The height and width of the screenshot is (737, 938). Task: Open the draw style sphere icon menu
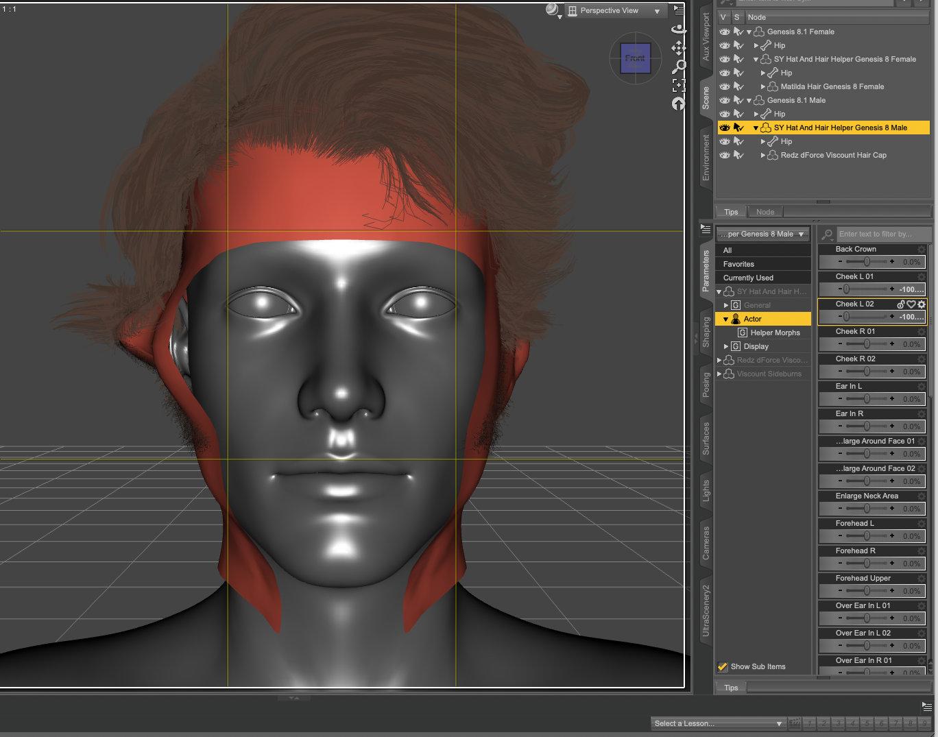552,10
